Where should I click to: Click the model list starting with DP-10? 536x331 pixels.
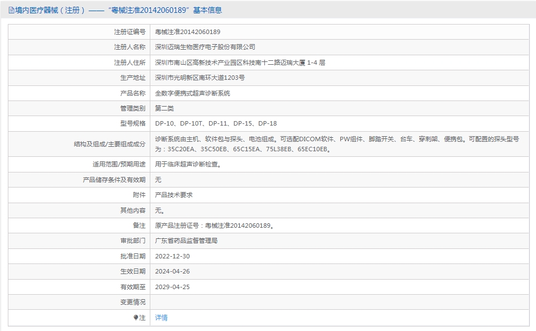coord(216,123)
